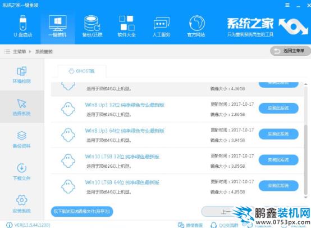Click the 镜像大小 3.94GB text
Screen dimensions: 311x228
[227, 141]
